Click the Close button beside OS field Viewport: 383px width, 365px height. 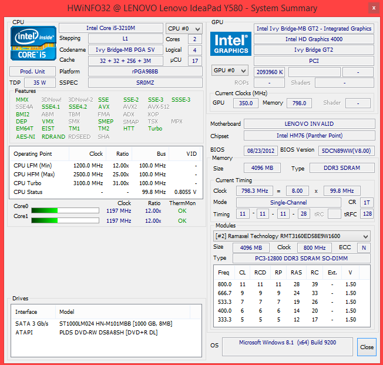click(367, 347)
